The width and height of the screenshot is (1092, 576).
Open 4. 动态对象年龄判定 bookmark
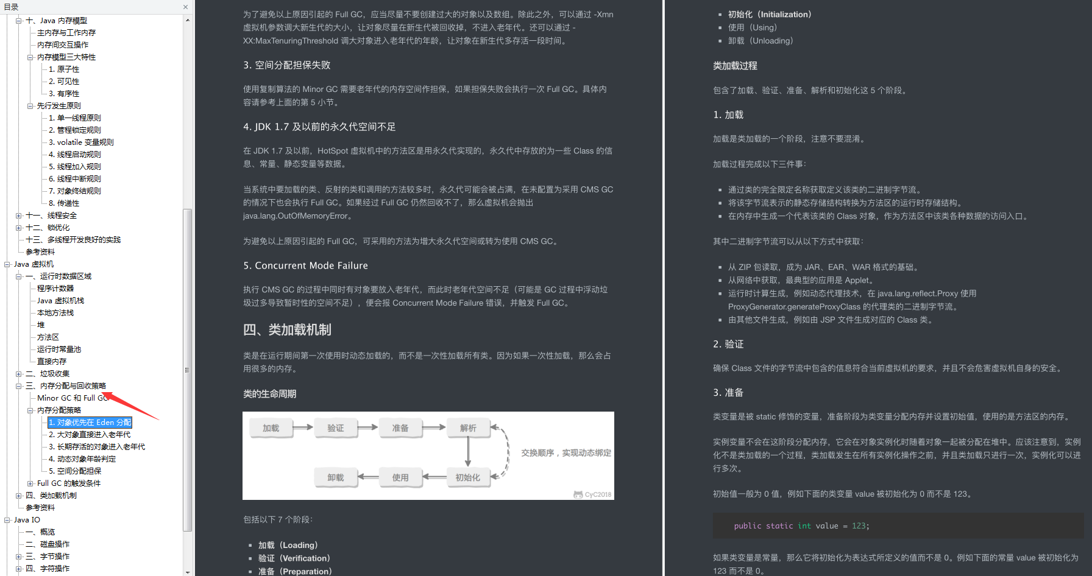coord(82,459)
